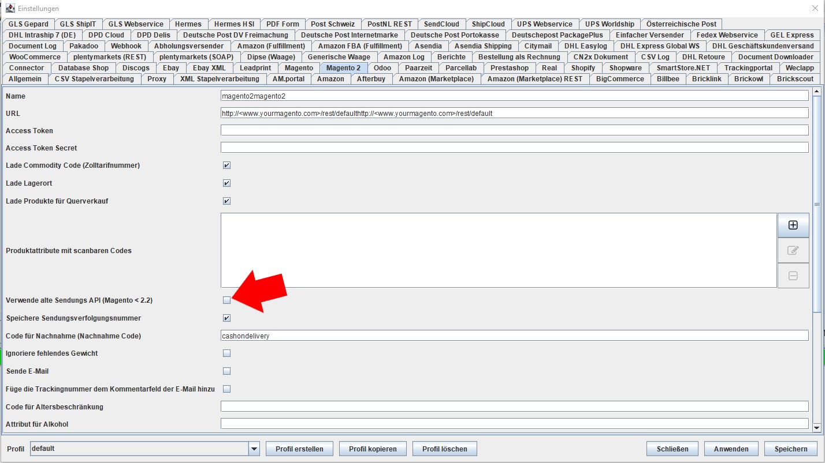This screenshot has height=463, width=825.
Task: Select the Ebay tab
Action: coord(171,68)
